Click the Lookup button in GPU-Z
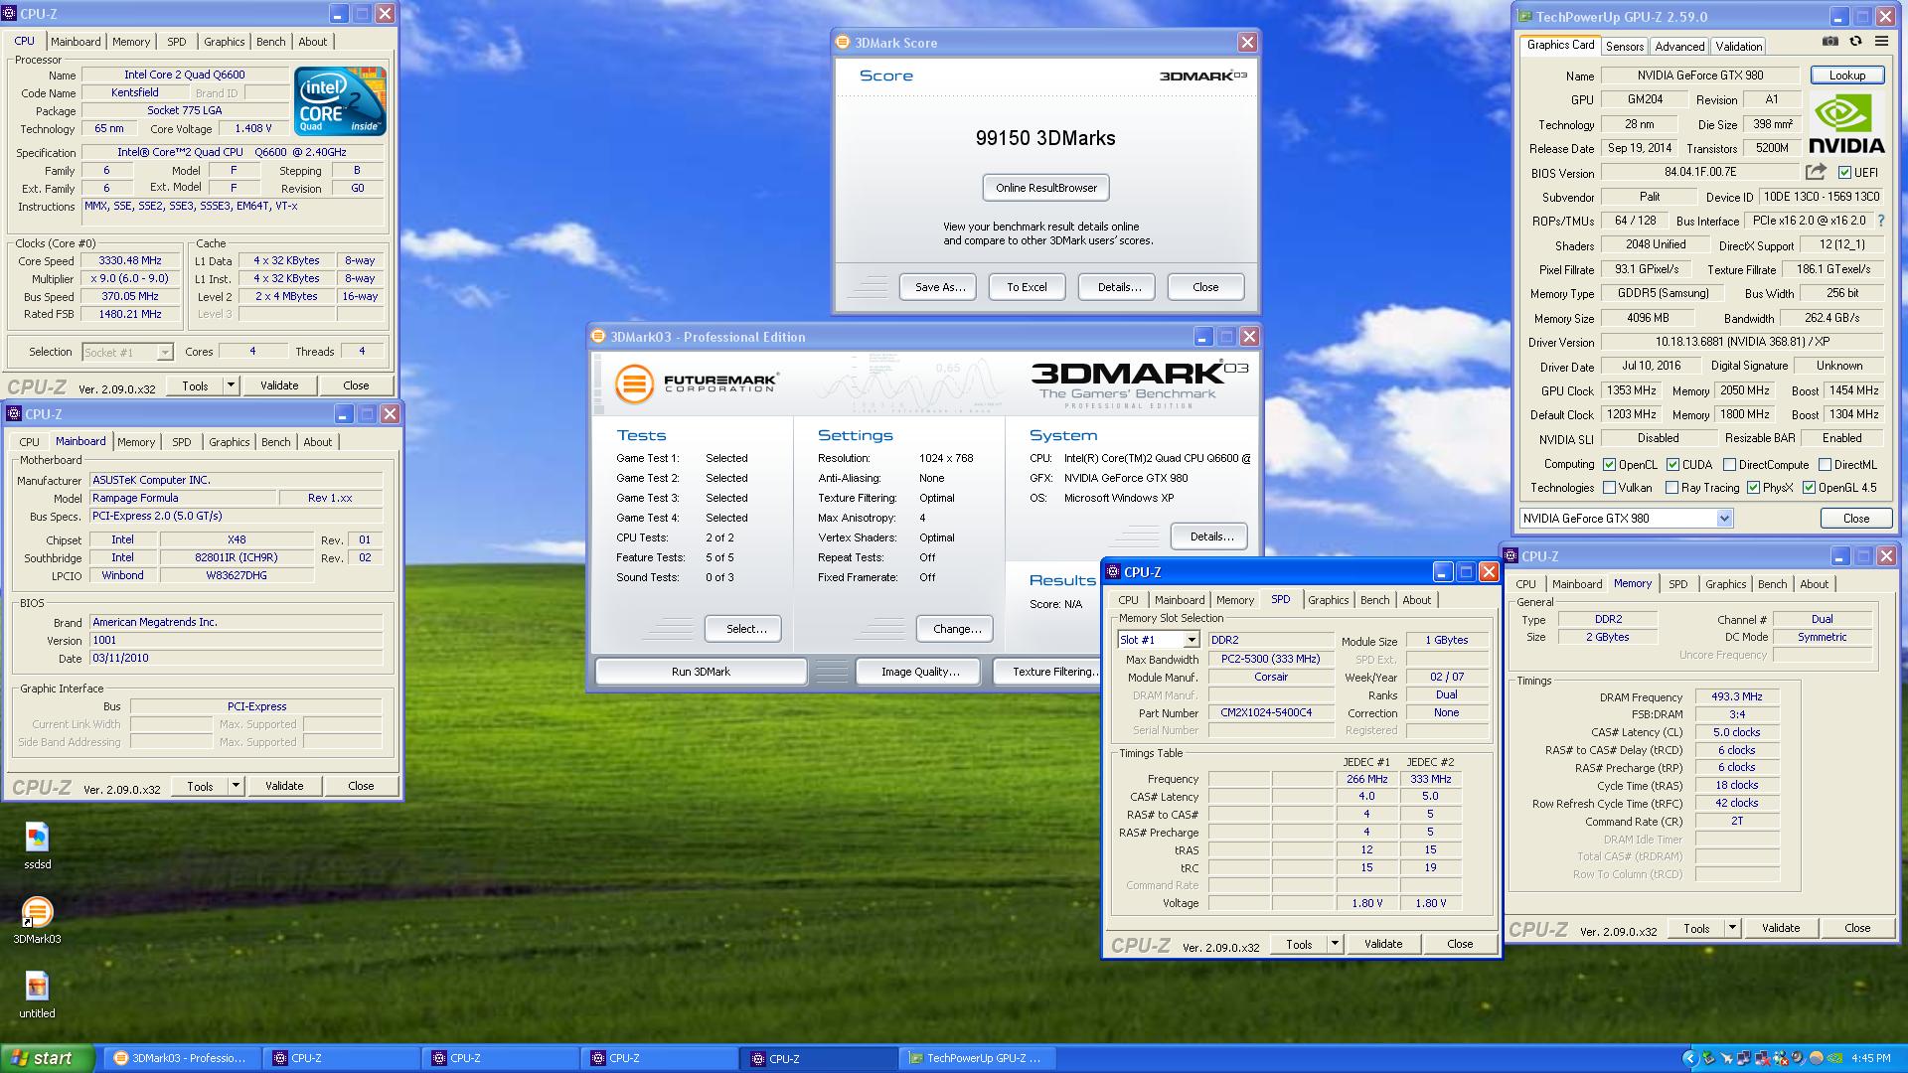 (1846, 76)
